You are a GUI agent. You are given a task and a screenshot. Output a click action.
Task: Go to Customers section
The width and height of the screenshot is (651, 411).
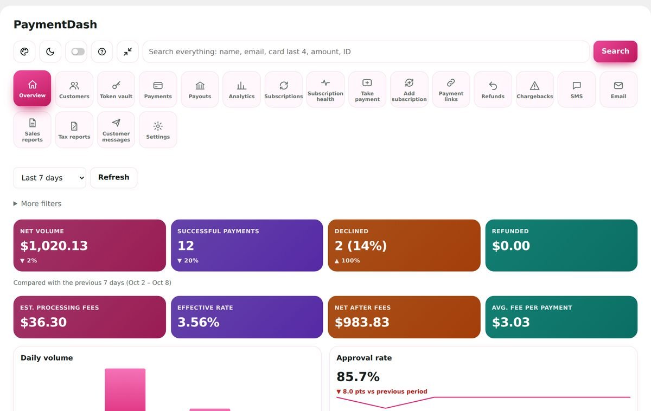coord(74,89)
